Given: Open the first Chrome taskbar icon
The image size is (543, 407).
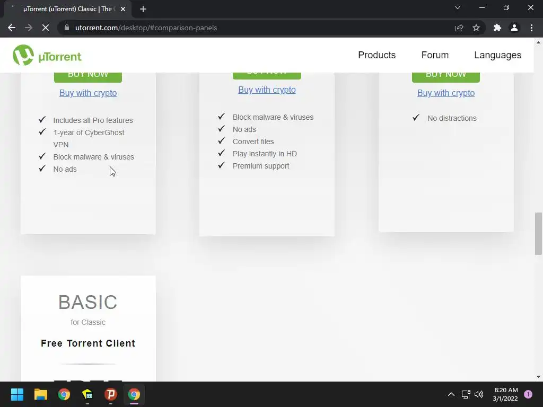Looking at the screenshot, I should click(64, 394).
